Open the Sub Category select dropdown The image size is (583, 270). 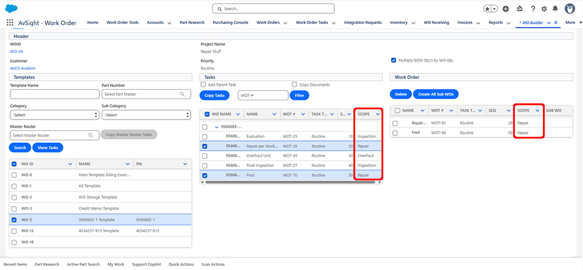pyautogui.click(x=146, y=115)
